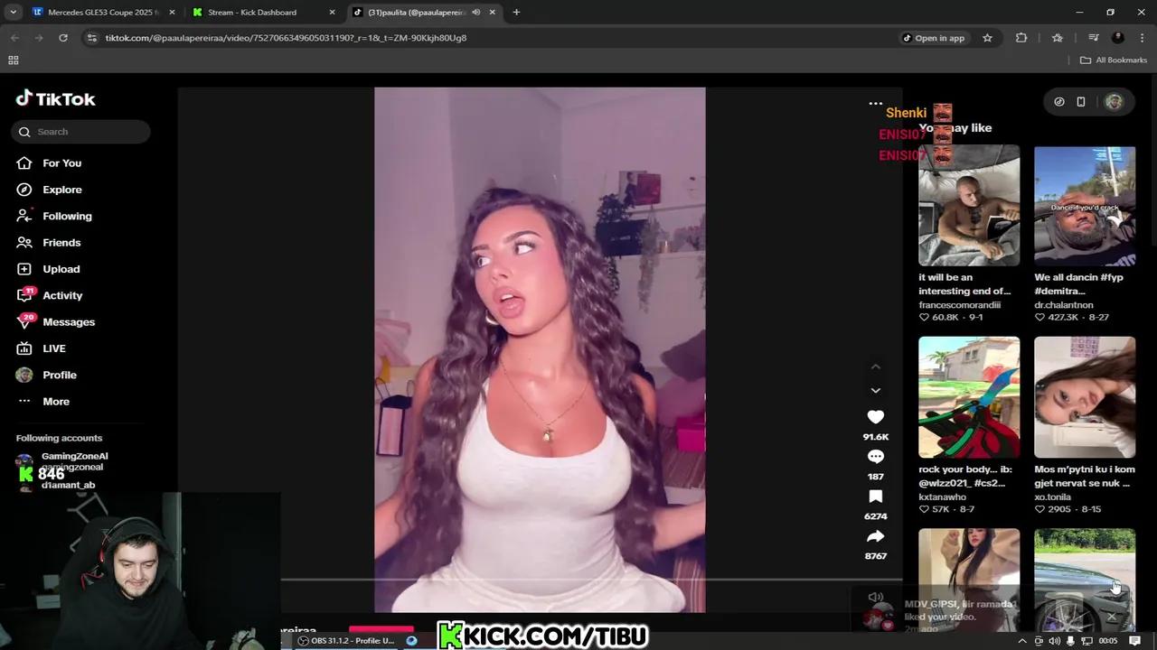Share the video via arrow icon
The width and height of the screenshot is (1157, 650).
tap(875, 537)
